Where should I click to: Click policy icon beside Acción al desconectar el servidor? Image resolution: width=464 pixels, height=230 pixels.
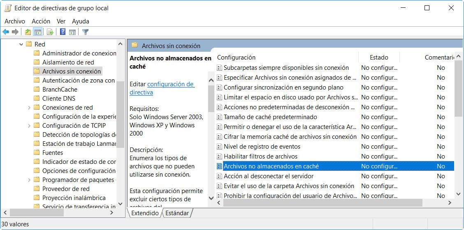[x=220, y=176]
